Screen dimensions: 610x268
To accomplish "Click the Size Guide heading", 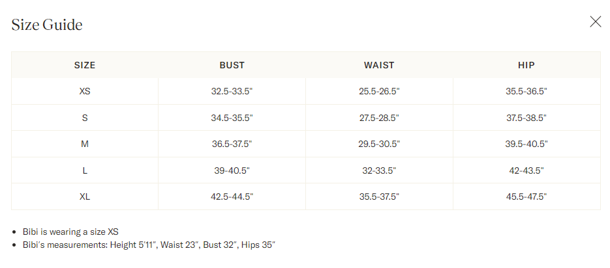I will [x=47, y=25].
